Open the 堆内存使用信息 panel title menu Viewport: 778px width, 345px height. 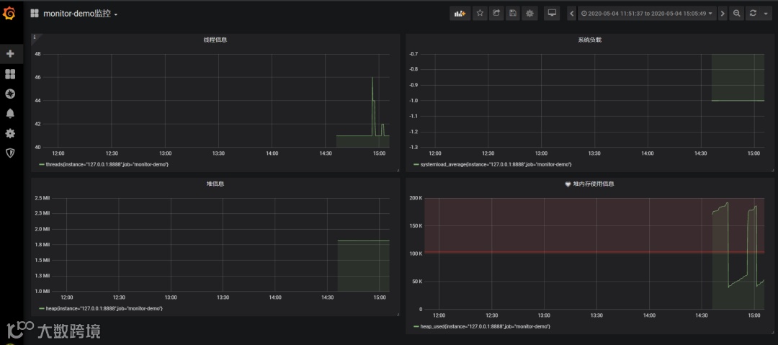(593, 184)
